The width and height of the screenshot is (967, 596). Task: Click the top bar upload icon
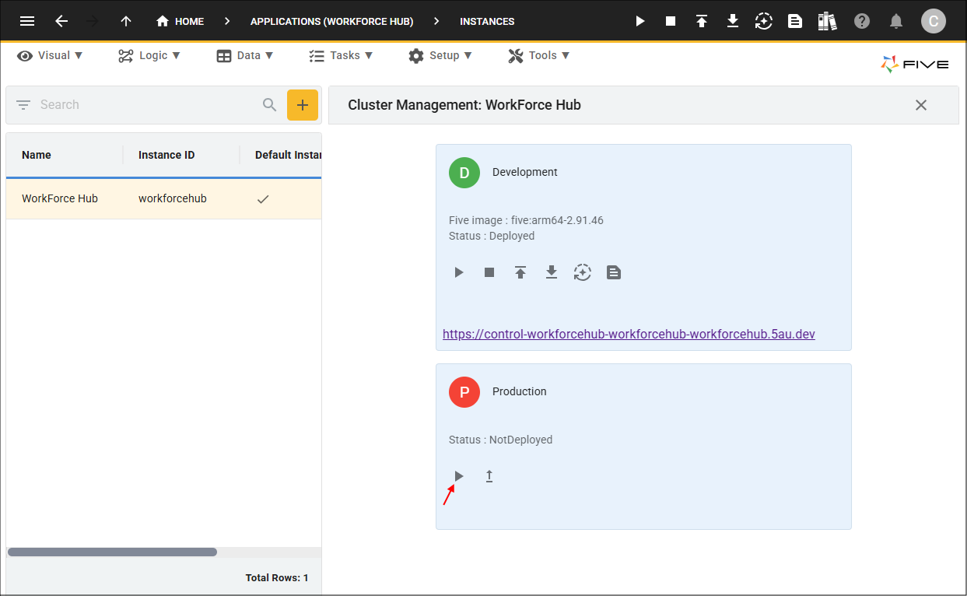(x=702, y=21)
